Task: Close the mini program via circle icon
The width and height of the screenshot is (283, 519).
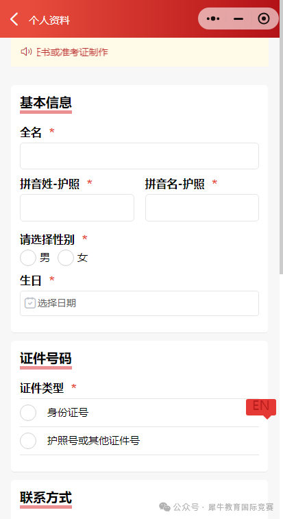Action: (264, 19)
